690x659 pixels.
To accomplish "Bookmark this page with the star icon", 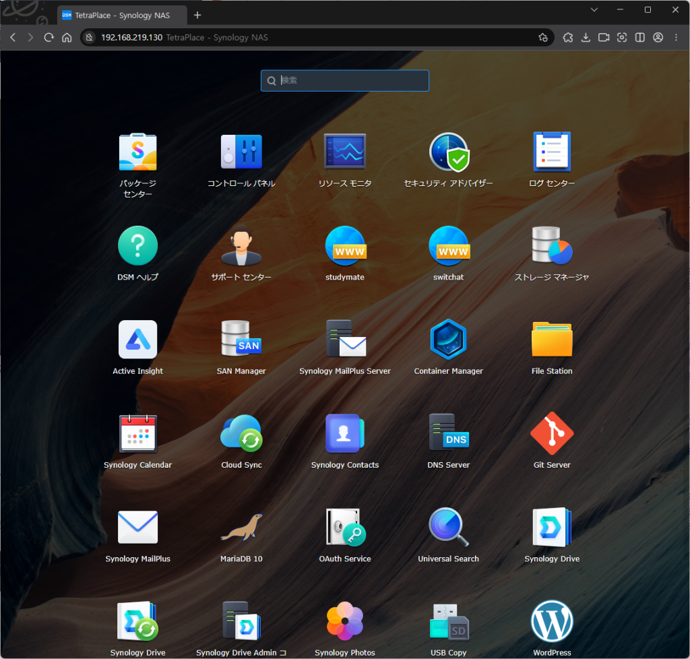I will point(543,37).
